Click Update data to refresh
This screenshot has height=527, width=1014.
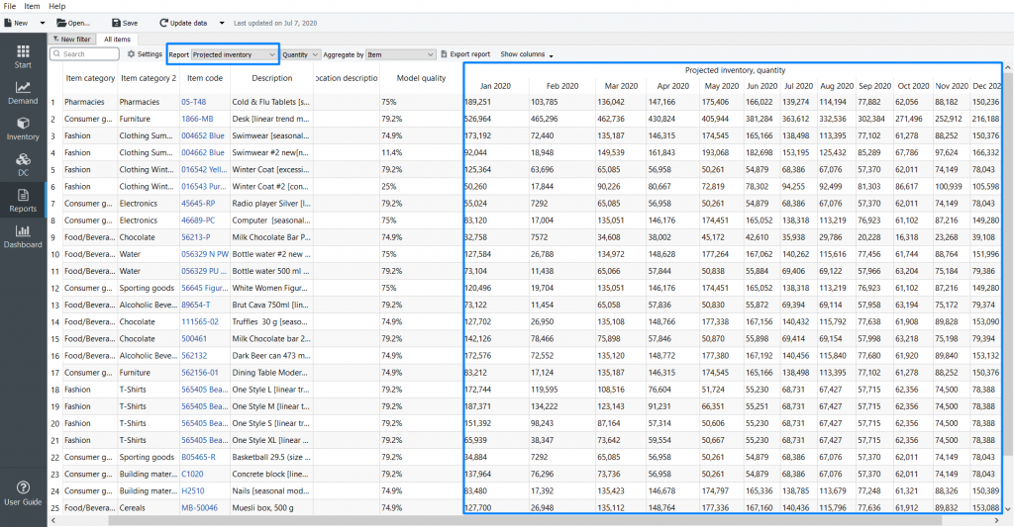tap(183, 22)
